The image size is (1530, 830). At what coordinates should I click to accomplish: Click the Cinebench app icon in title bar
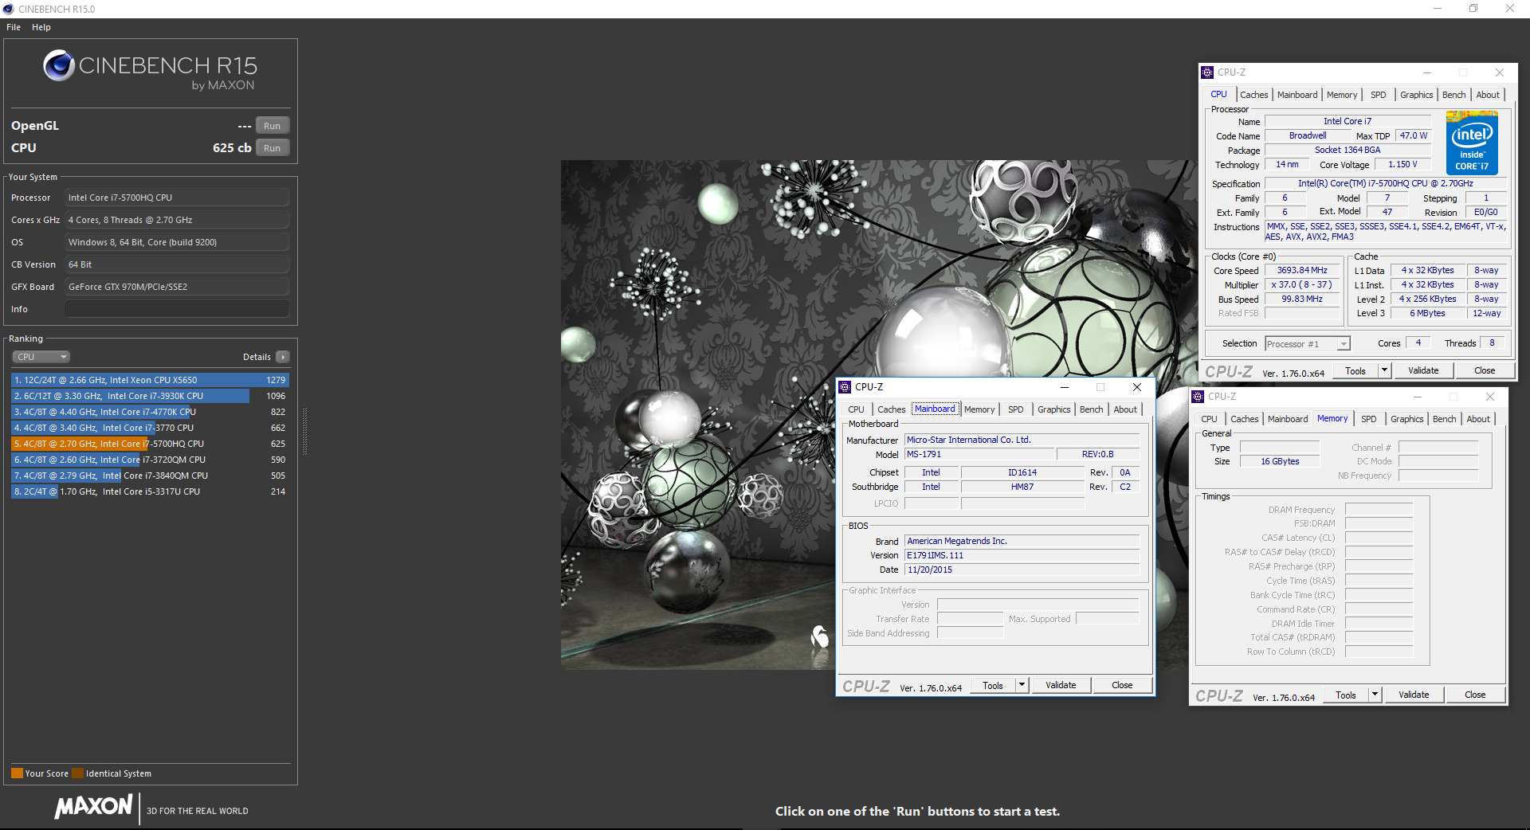click(8, 9)
